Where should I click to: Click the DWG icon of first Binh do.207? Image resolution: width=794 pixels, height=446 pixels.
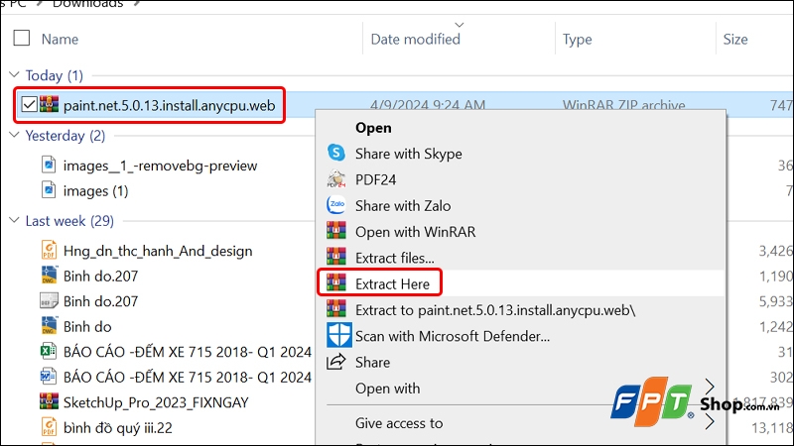tap(49, 276)
